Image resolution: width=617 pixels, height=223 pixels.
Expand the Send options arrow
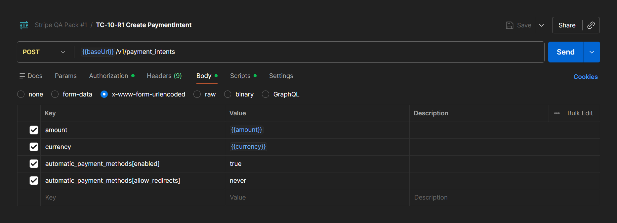pyautogui.click(x=592, y=52)
